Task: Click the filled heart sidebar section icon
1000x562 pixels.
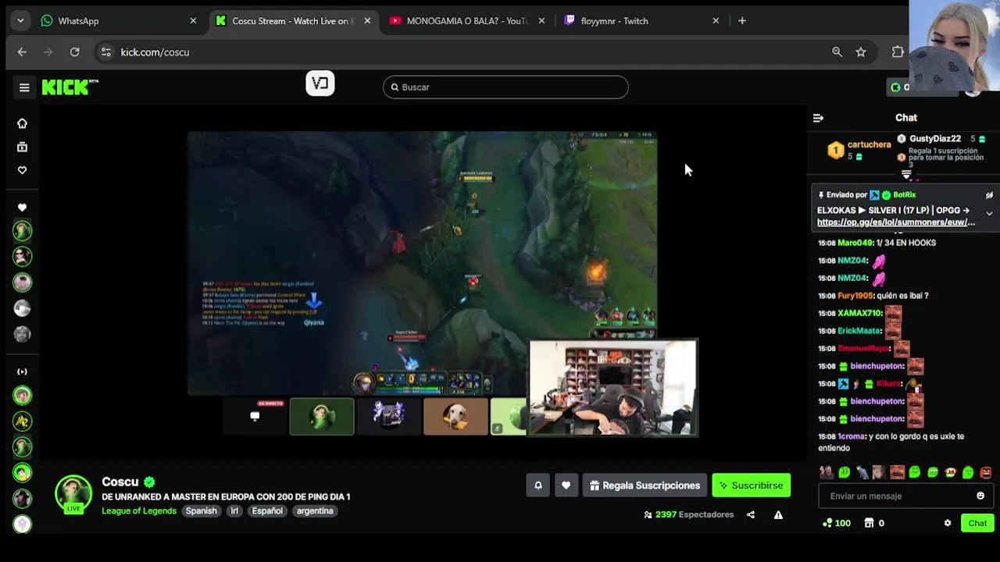Action: 22,208
